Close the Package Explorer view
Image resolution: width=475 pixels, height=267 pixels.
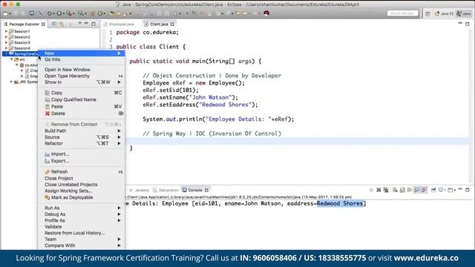click(43, 24)
